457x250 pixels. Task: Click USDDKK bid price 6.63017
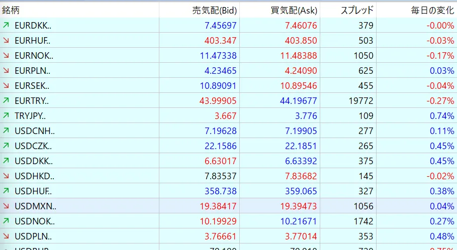point(220,161)
